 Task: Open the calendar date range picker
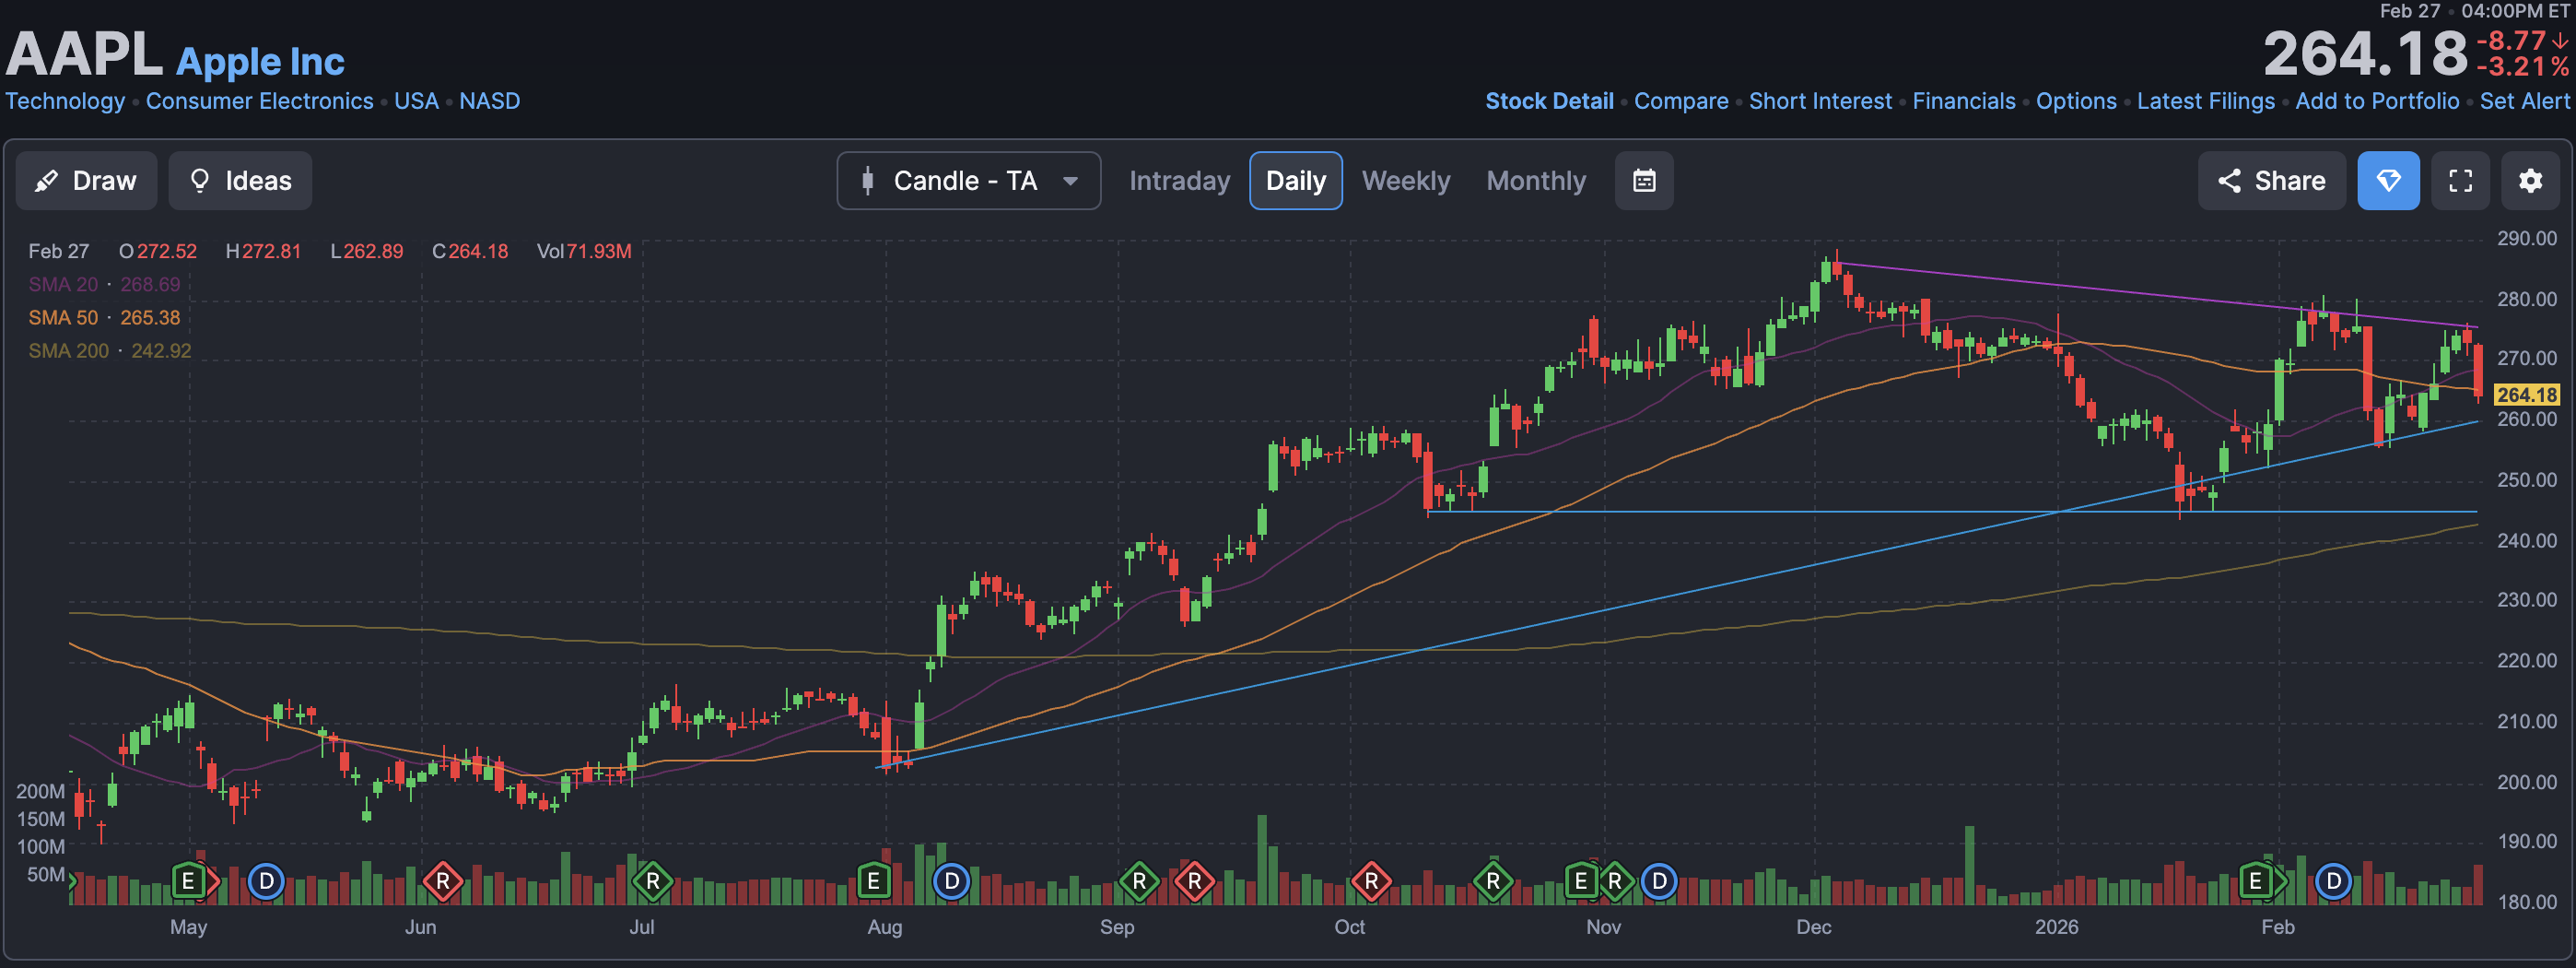point(1644,180)
